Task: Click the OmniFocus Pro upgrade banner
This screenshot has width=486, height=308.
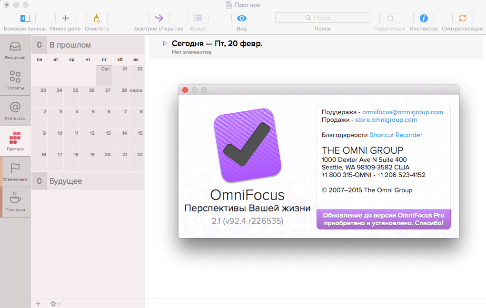Action: point(383,219)
